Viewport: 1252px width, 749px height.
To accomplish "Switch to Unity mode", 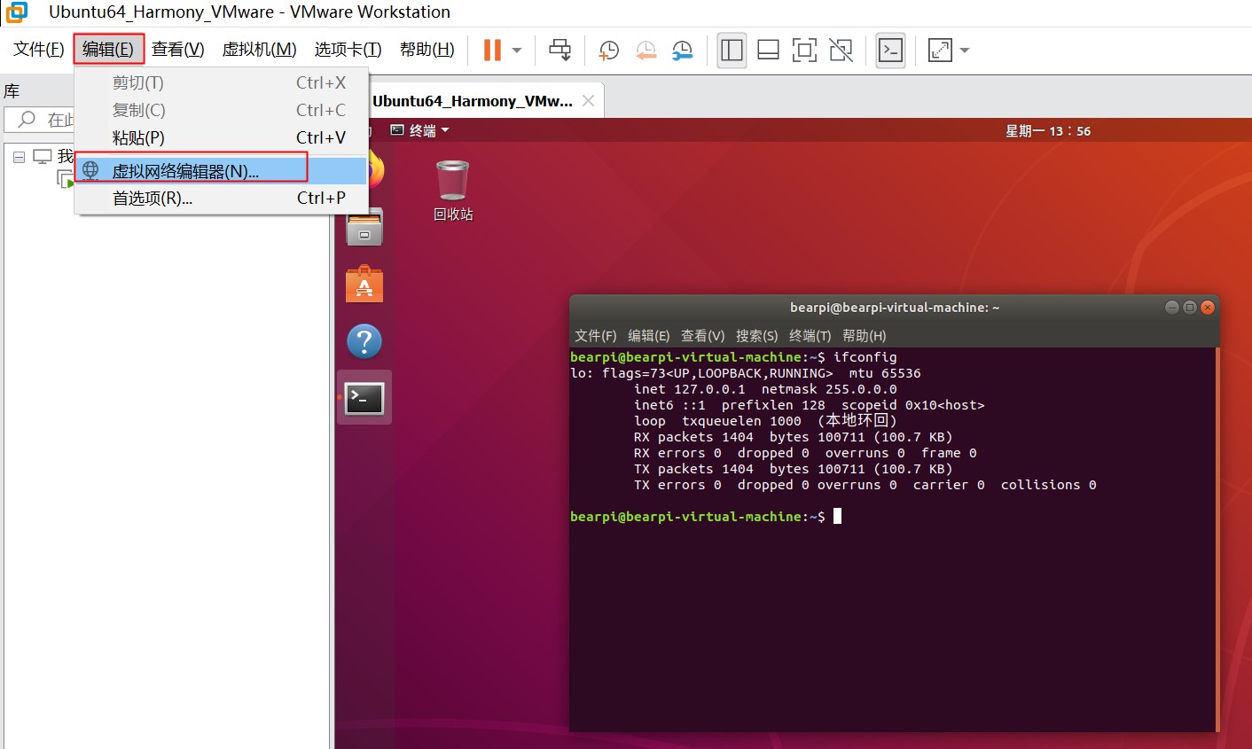I will click(x=841, y=51).
